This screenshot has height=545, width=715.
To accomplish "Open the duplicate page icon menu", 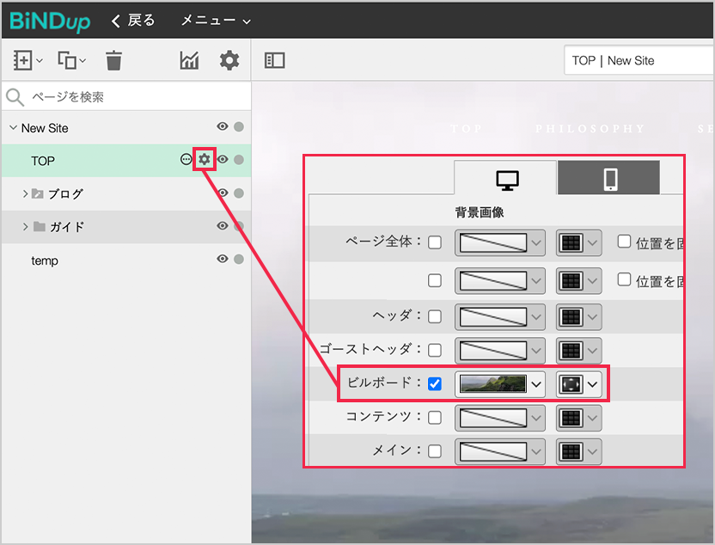I will coord(71,60).
